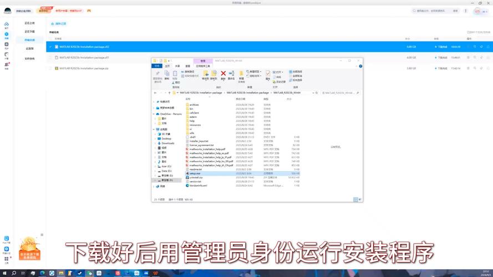Click the Explorer back navigation arrow
Viewport: 493px width, 277px height.
pos(155,93)
